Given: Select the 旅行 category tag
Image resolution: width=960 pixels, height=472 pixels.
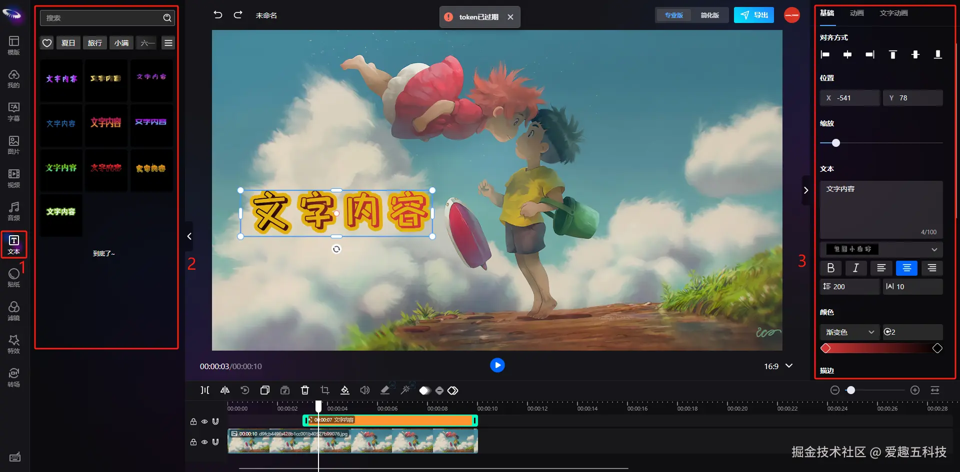Looking at the screenshot, I should (x=95, y=43).
